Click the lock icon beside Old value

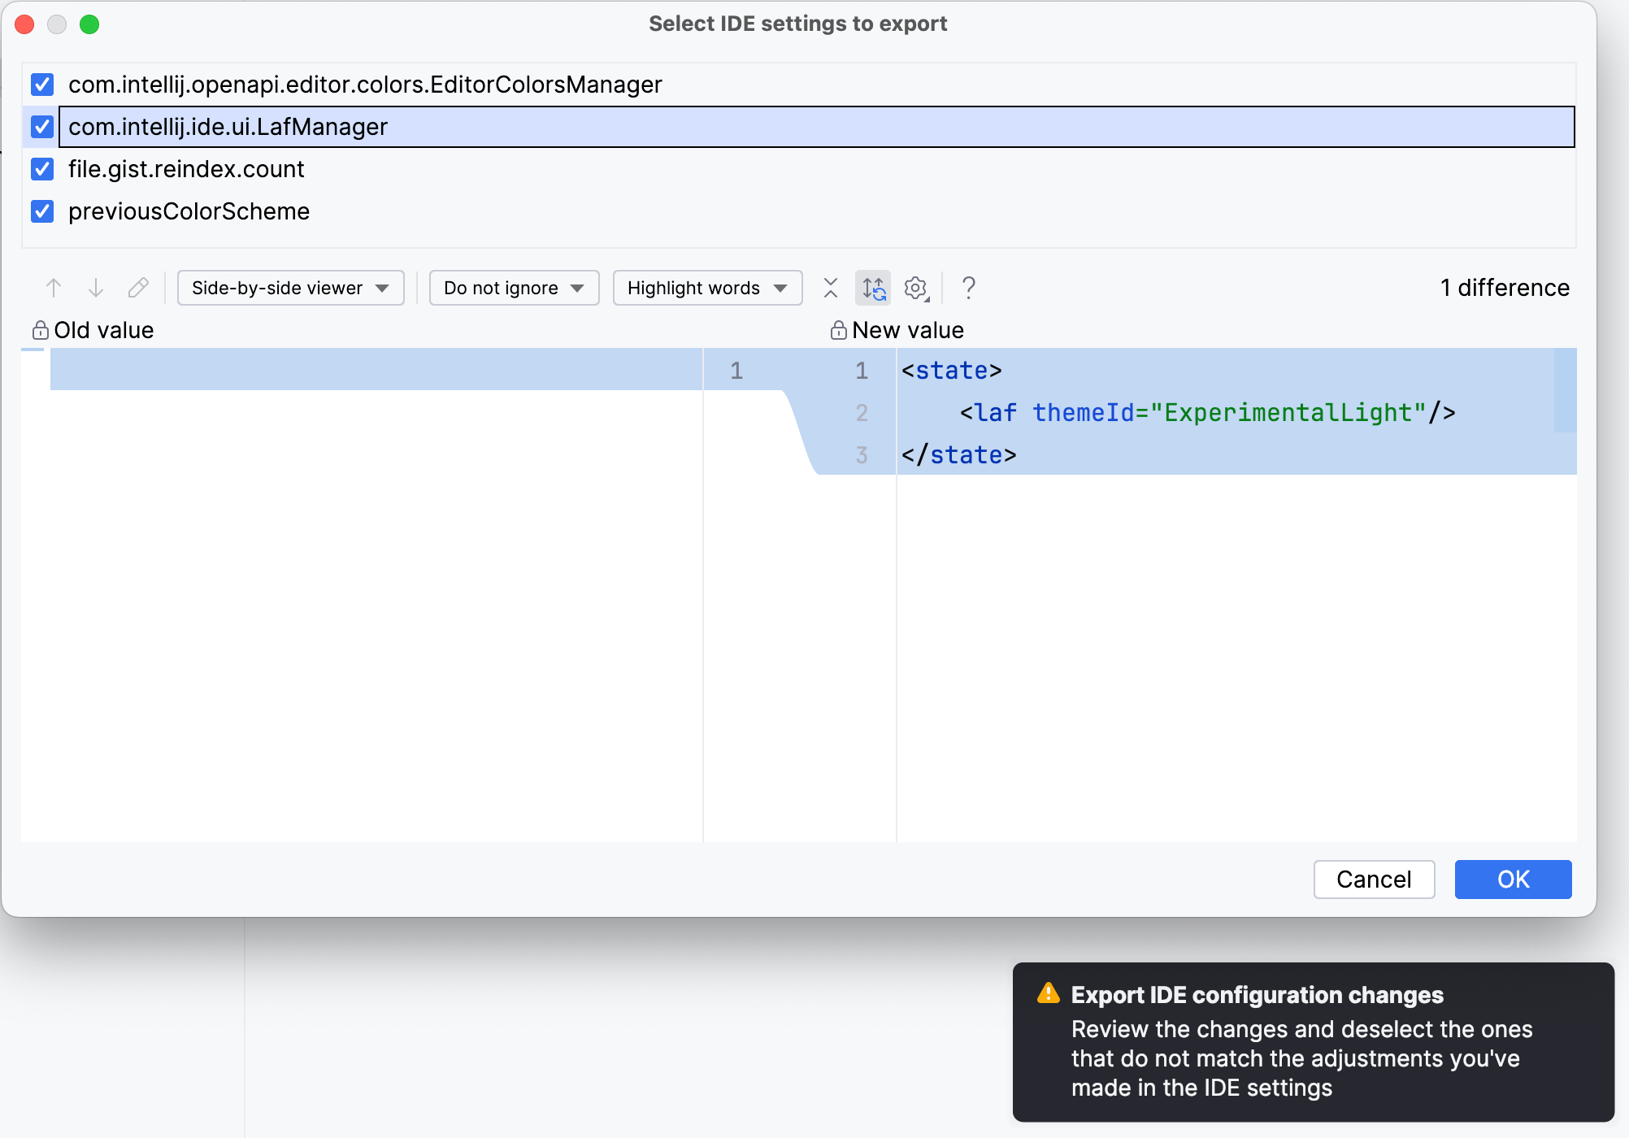39,329
